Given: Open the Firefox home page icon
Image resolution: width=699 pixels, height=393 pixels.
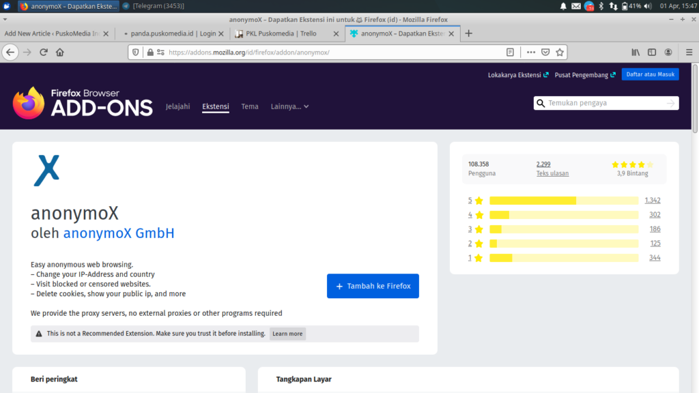Looking at the screenshot, I should pos(60,52).
